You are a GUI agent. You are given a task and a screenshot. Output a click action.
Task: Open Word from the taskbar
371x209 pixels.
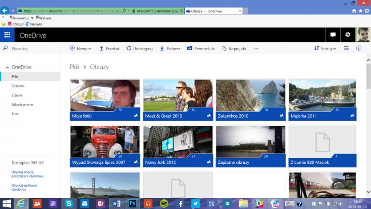click(116, 203)
